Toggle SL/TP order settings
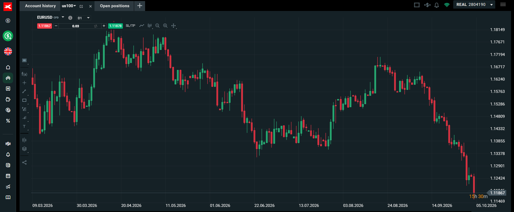 130,26
